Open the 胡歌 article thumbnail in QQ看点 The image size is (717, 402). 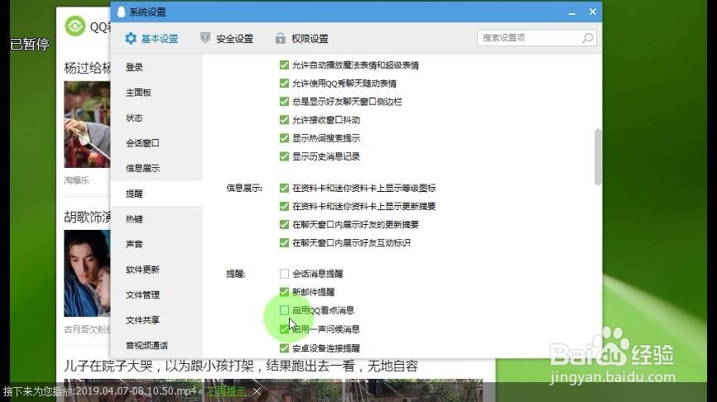(87, 273)
